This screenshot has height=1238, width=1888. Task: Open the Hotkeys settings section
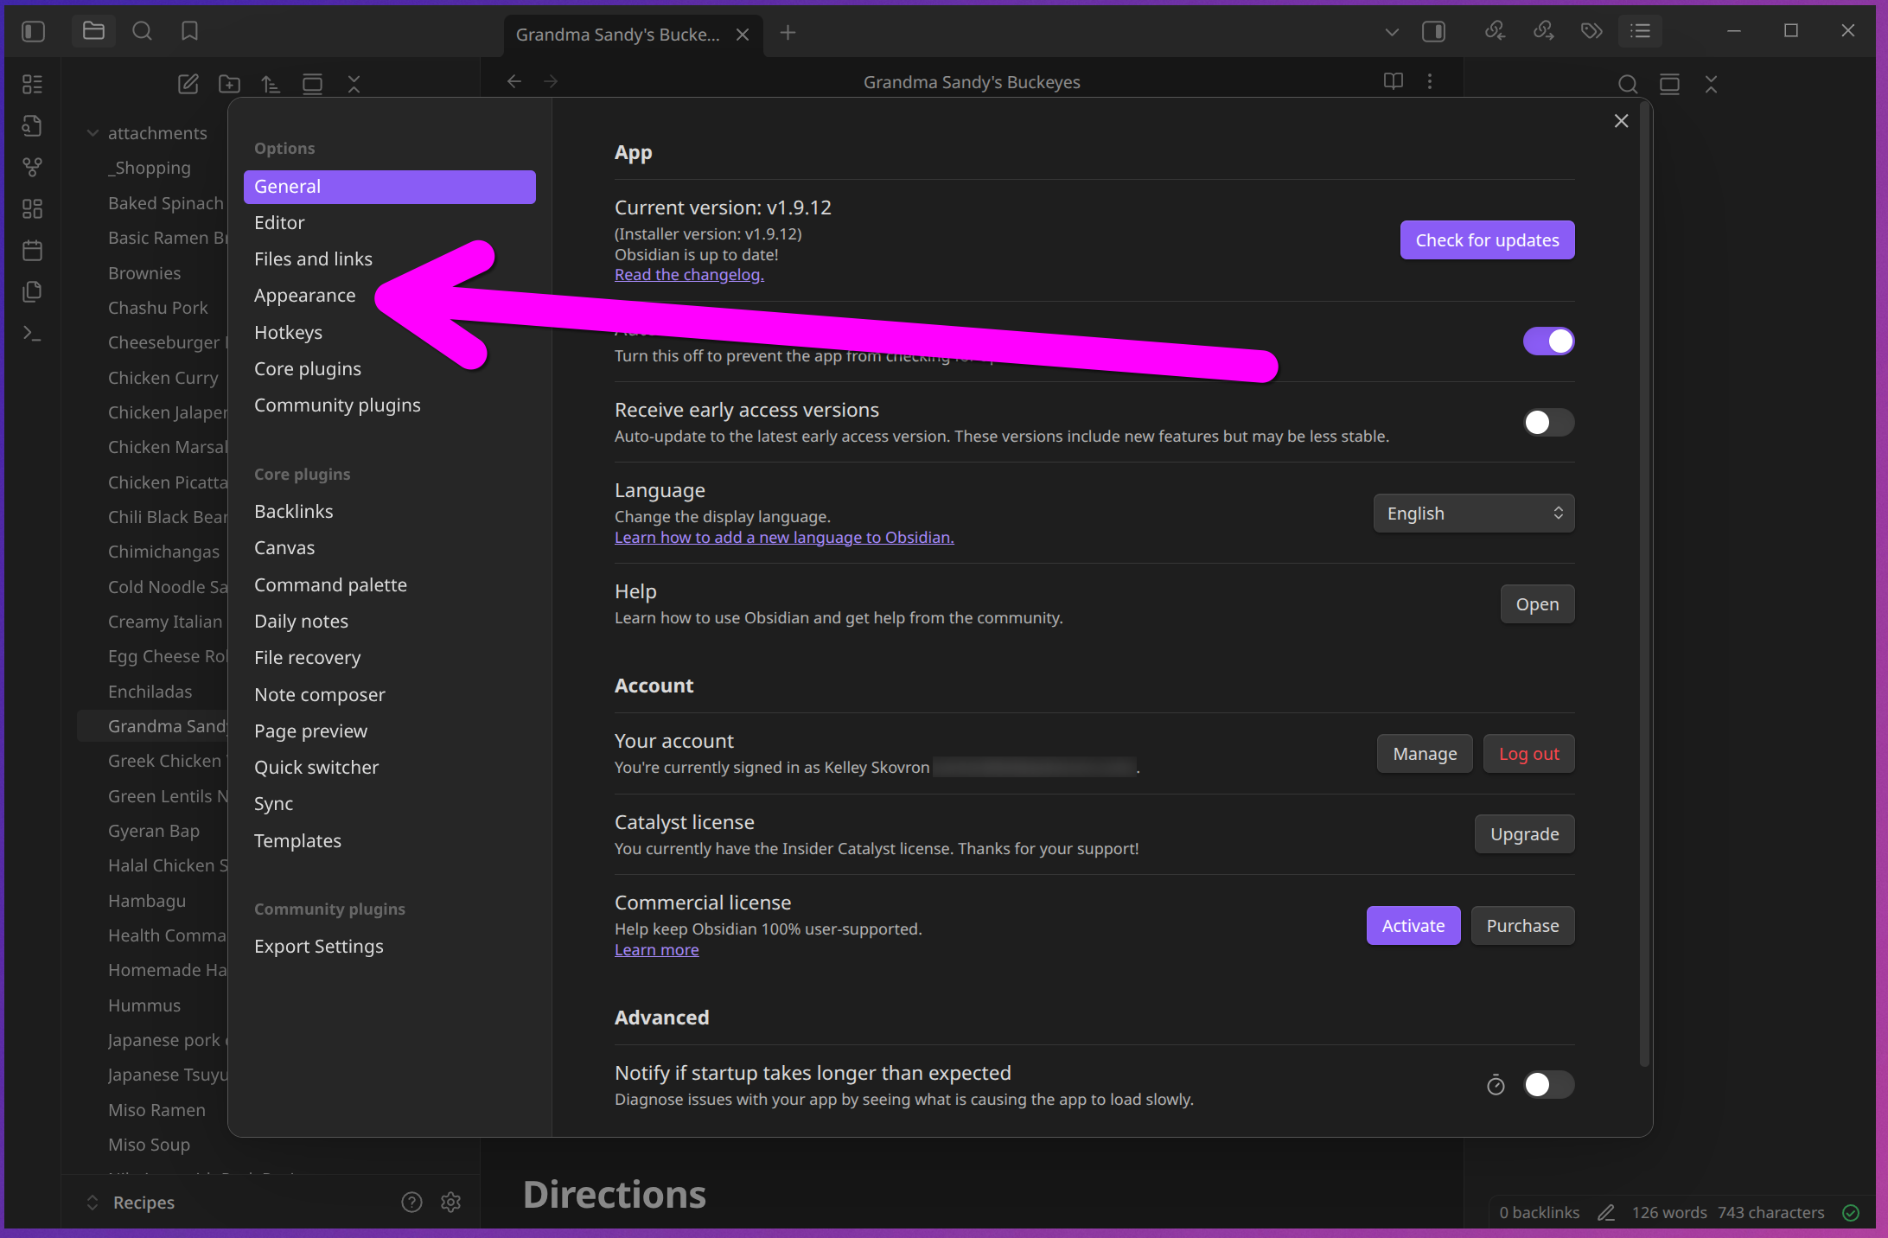[x=288, y=333]
